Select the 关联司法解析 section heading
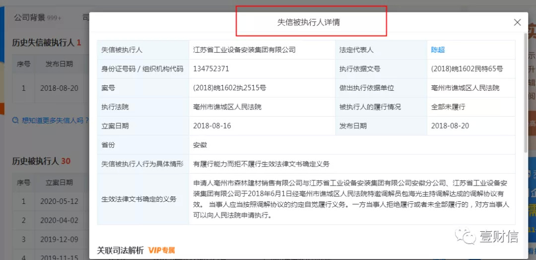This screenshot has width=536, height=260. [x=120, y=250]
